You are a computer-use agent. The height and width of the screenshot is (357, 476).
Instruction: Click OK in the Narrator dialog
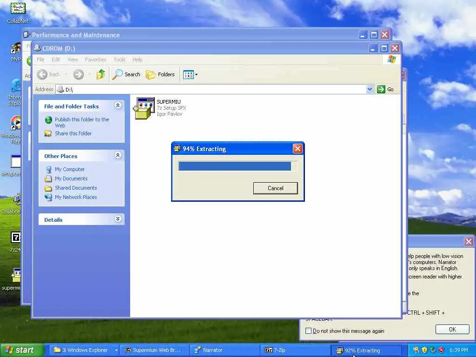[x=452, y=330]
